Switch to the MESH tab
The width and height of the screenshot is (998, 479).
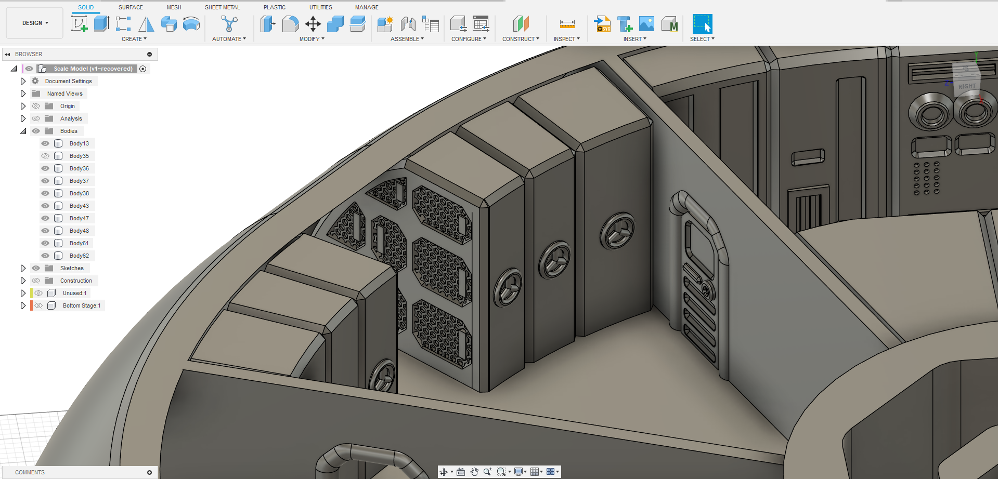174,7
